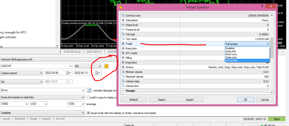Screen dimensions: 289x126
Task: Click the Default profile in the status bar
Action: coord(129,125)
